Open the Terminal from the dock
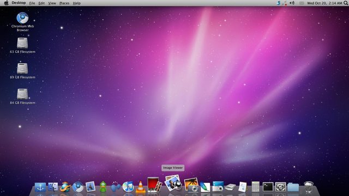This screenshot has height=196, width=349. 268,187
